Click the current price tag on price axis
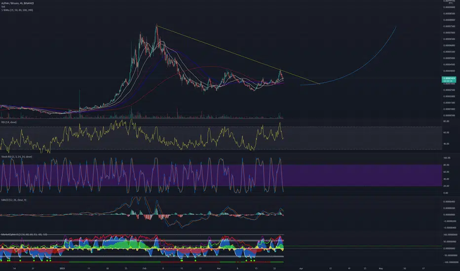The width and height of the screenshot is (460, 271). click(x=449, y=79)
